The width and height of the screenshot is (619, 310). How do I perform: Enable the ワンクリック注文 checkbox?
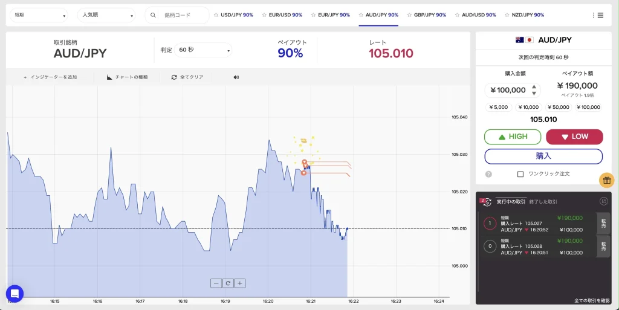point(520,174)
